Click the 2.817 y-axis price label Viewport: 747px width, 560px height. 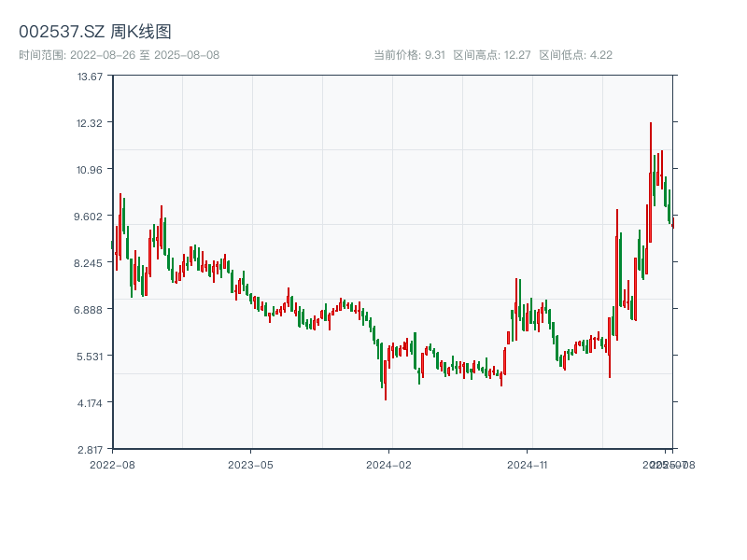[x=91, y=450]
